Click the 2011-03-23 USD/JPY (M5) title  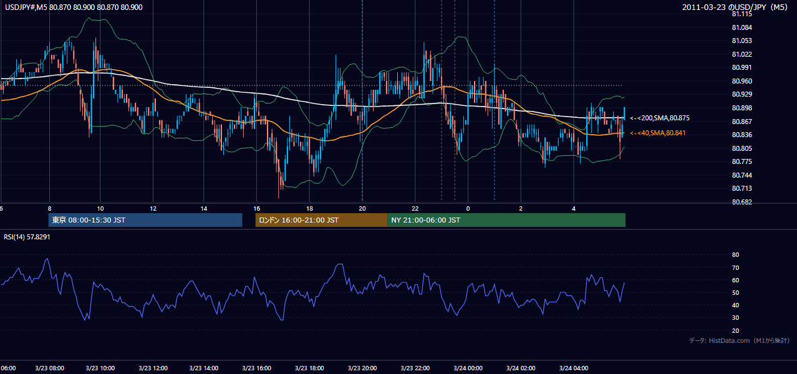[x=736, y=7]
